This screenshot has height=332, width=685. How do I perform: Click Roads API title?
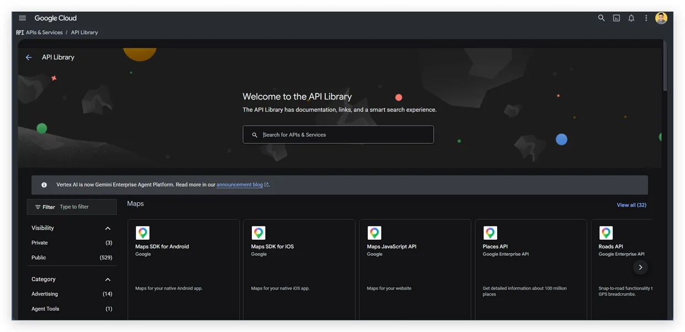tap(610, 247)
